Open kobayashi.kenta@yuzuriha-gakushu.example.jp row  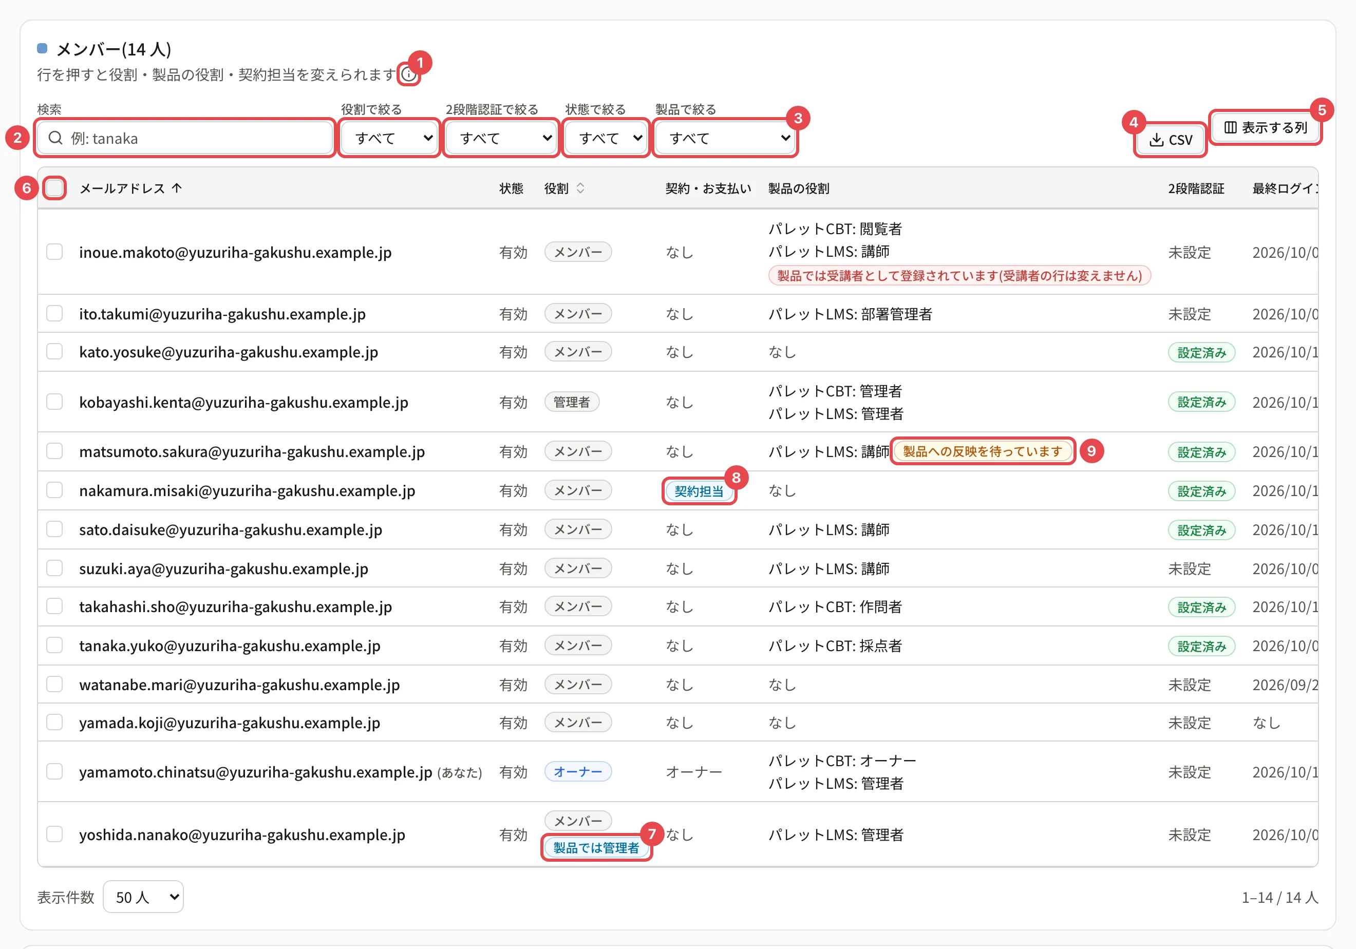point(677,402)
